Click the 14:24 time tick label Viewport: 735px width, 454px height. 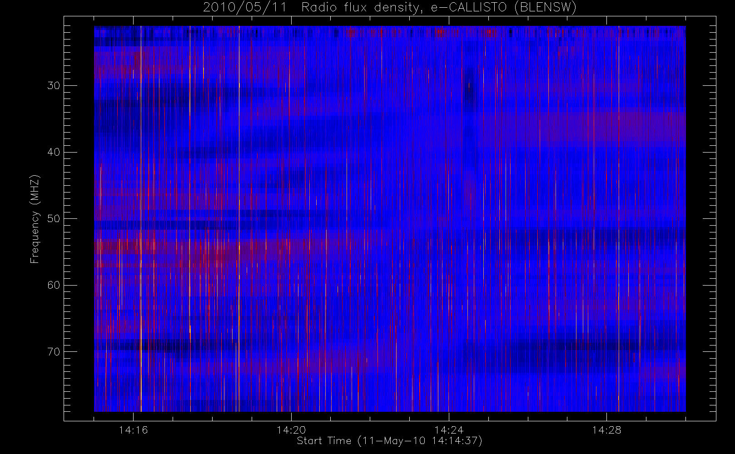tap(449, 430)
